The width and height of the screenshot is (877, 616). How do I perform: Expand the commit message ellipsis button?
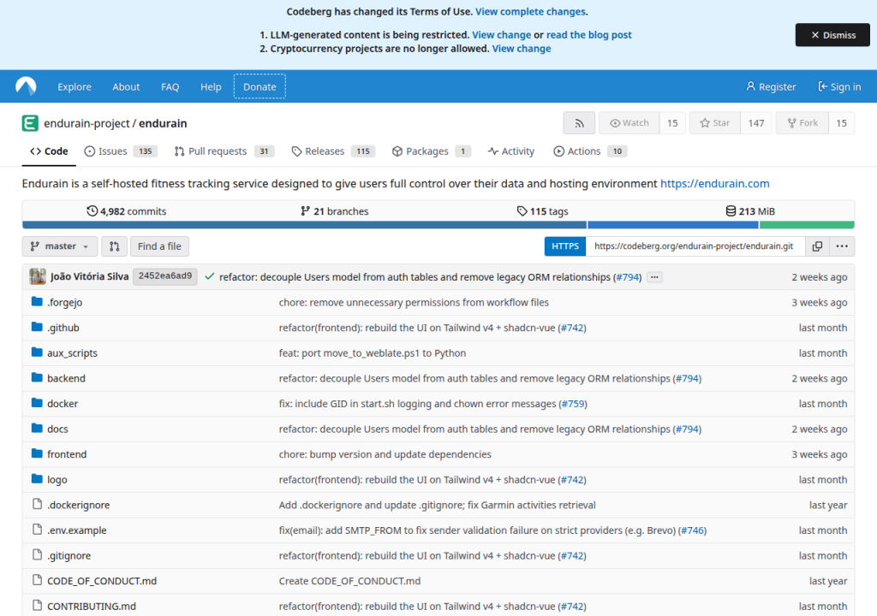point(654,277)
